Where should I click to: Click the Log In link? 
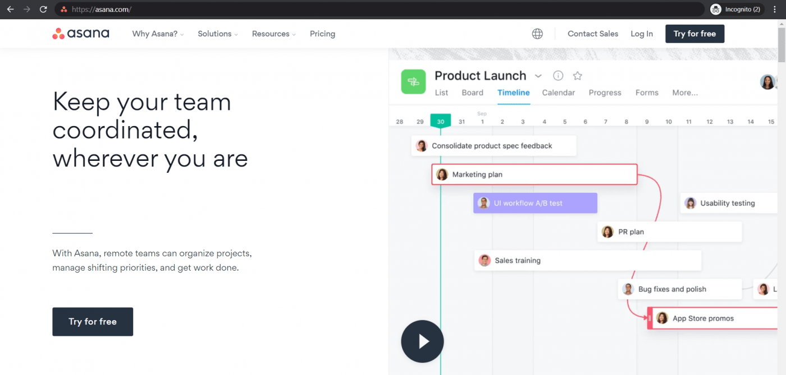[x=641, y=34]
